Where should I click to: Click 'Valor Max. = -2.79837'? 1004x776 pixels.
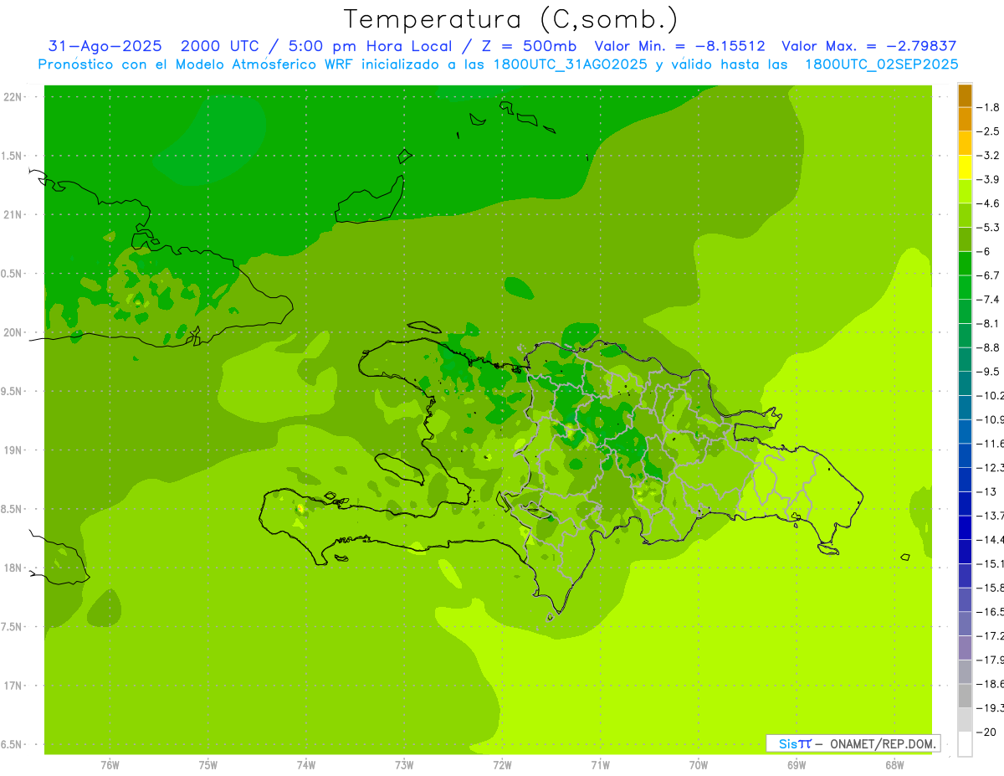(x=868, y=46)
